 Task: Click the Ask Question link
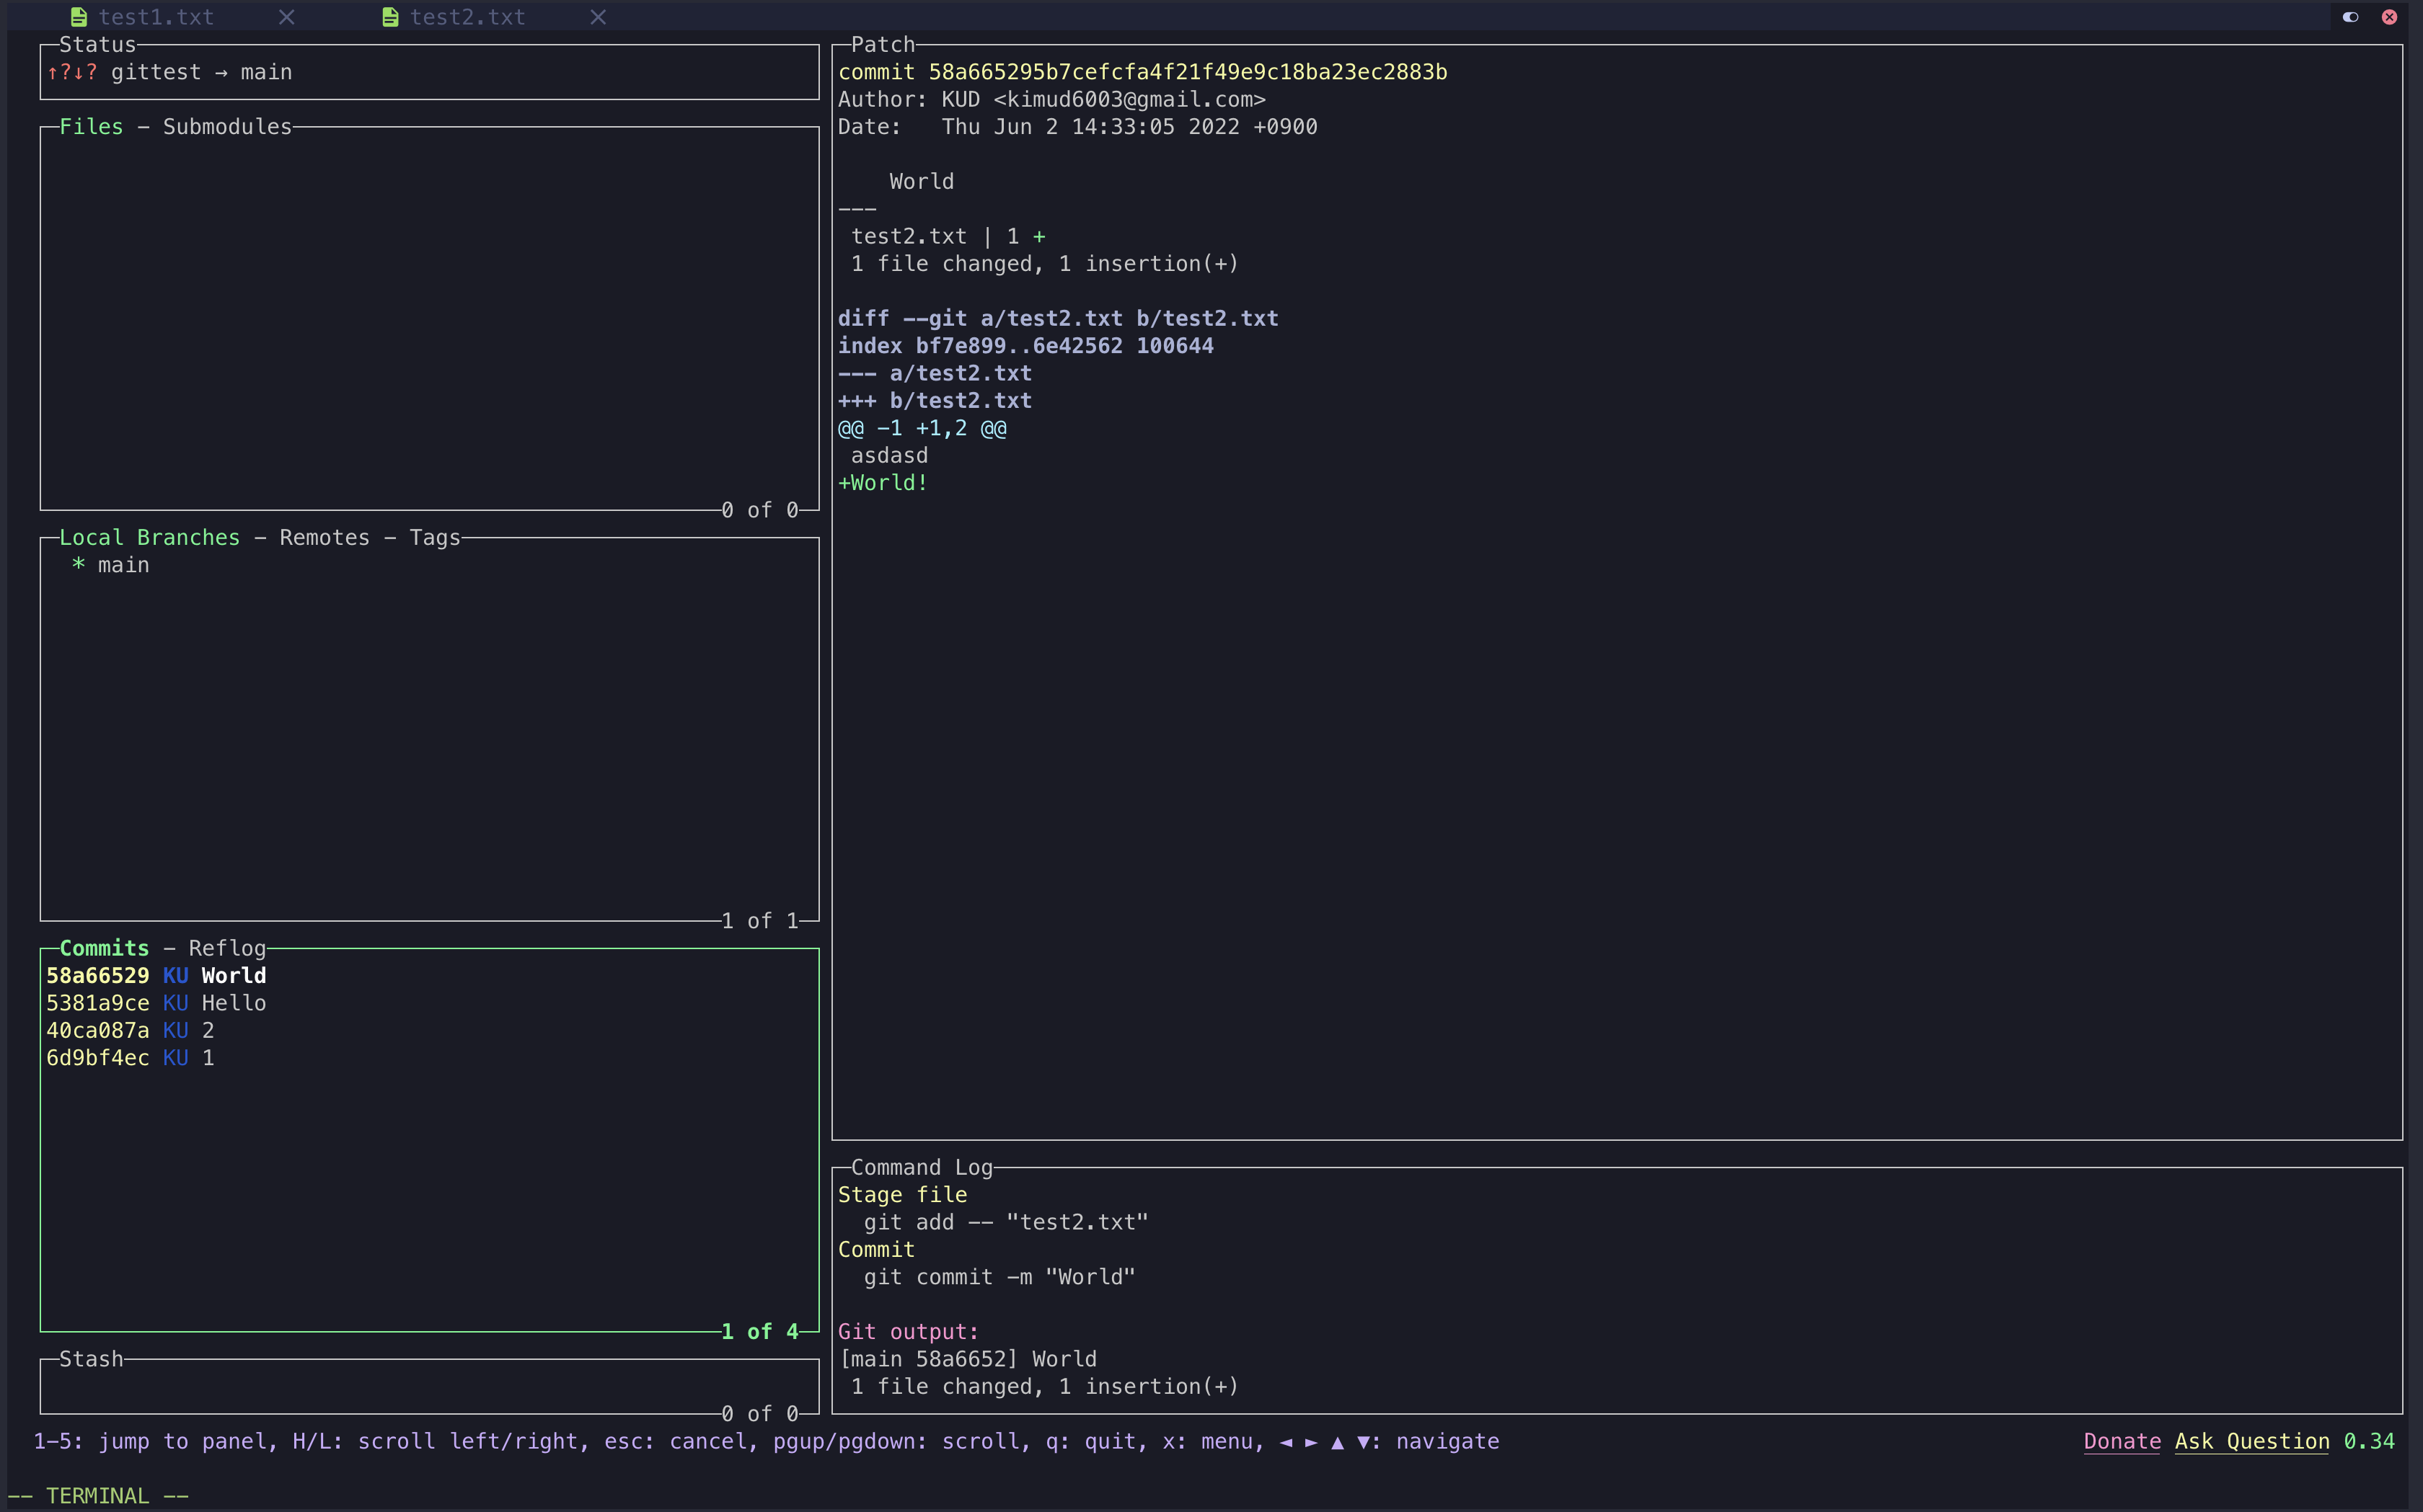2251,1441
